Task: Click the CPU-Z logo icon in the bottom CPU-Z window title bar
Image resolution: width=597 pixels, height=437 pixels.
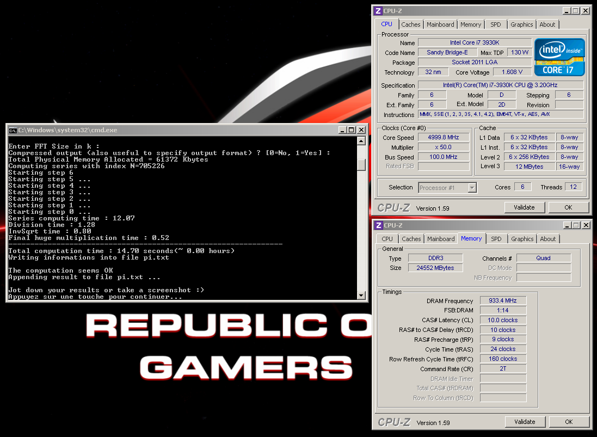Action: pos(378,225)
